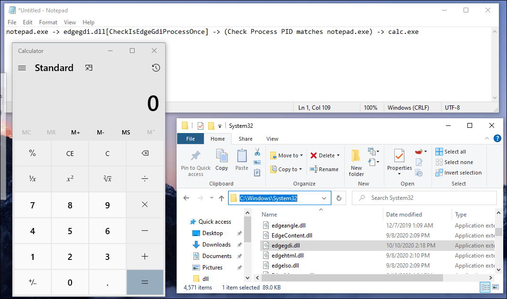Collapse the Explorer ribbon using chevron
This screenshot has height=299, width=507.
click(x=486, y=138)
